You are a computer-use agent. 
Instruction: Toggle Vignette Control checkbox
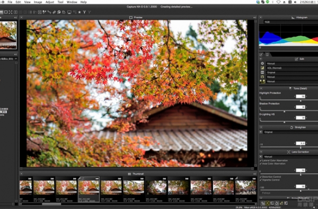tap(261, 180)
